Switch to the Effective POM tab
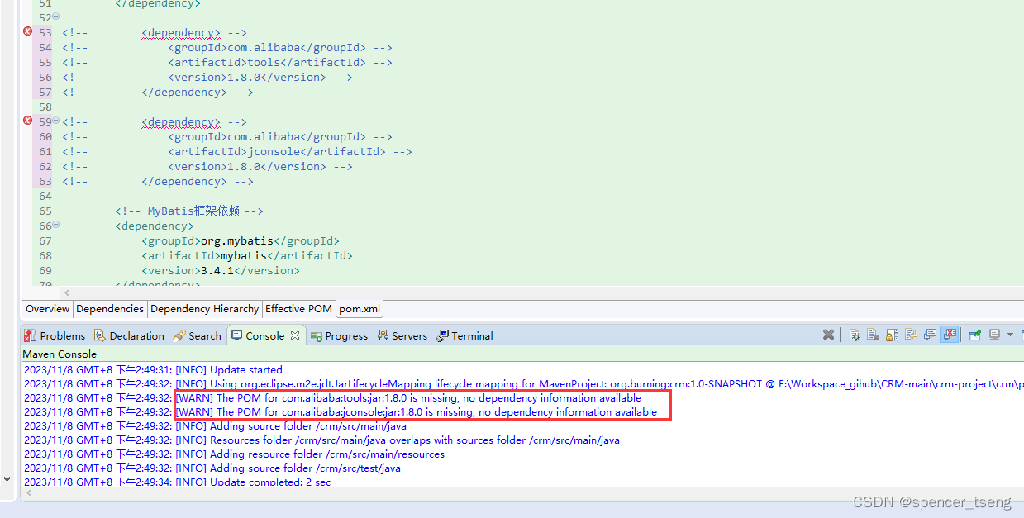 click(298, 308)
